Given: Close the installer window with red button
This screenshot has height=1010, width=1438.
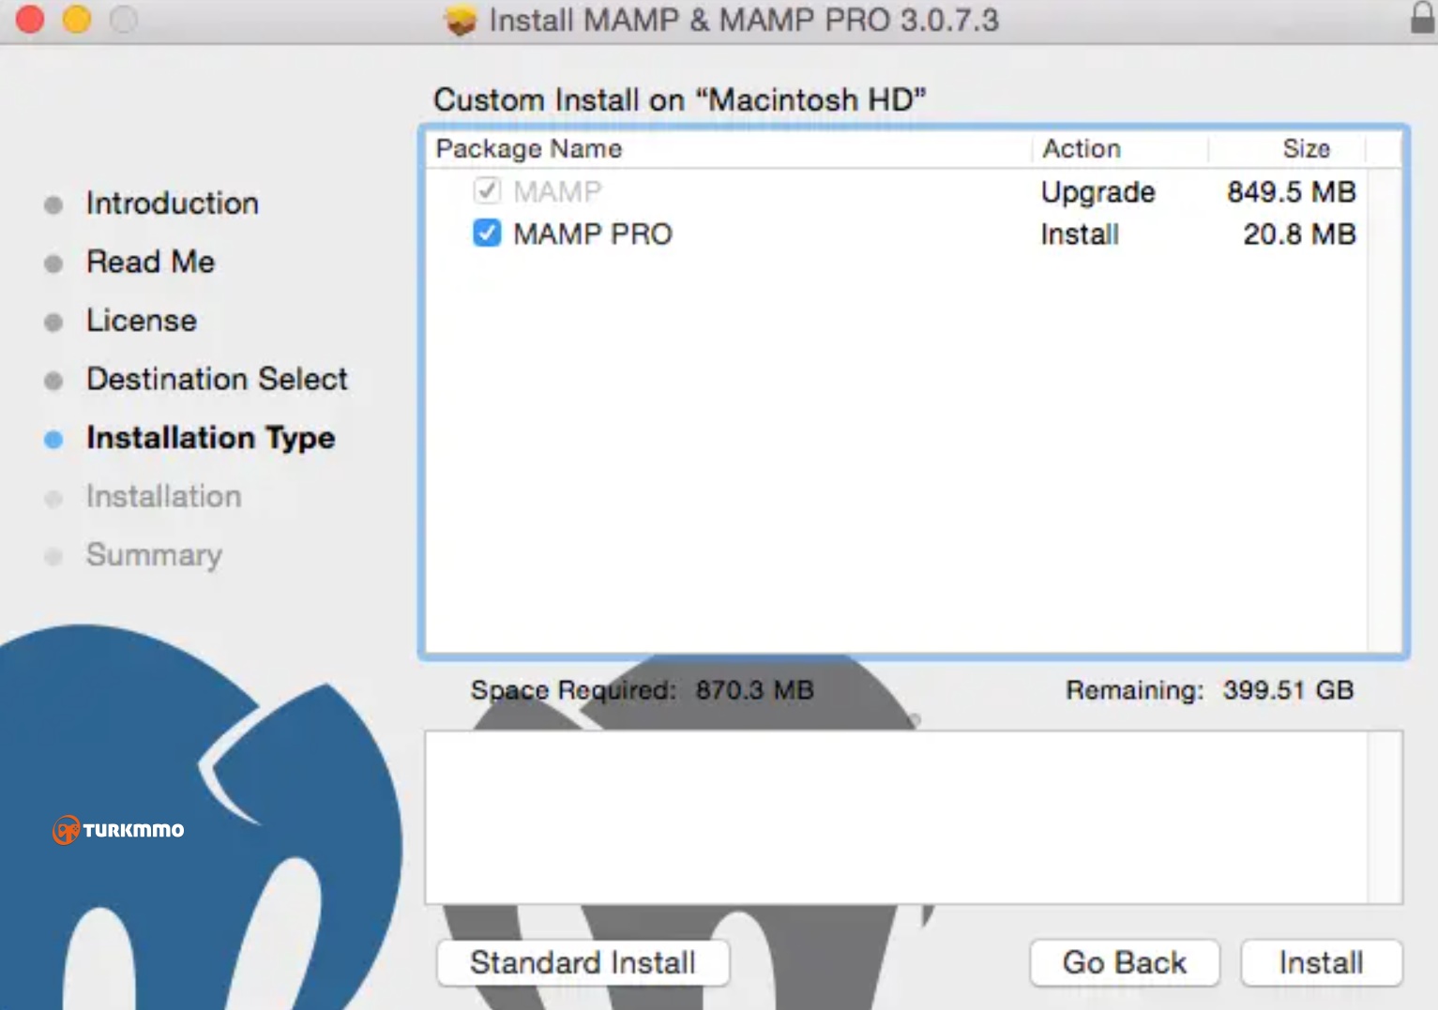Looking at the screenshot, I should click(30, 19).
